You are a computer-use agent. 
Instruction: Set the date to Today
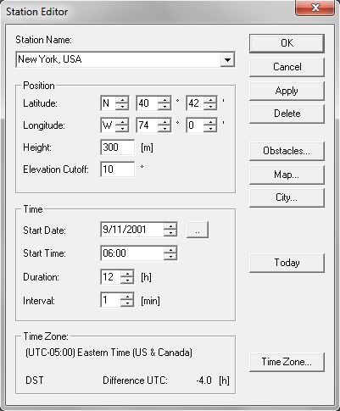point(287,263)
